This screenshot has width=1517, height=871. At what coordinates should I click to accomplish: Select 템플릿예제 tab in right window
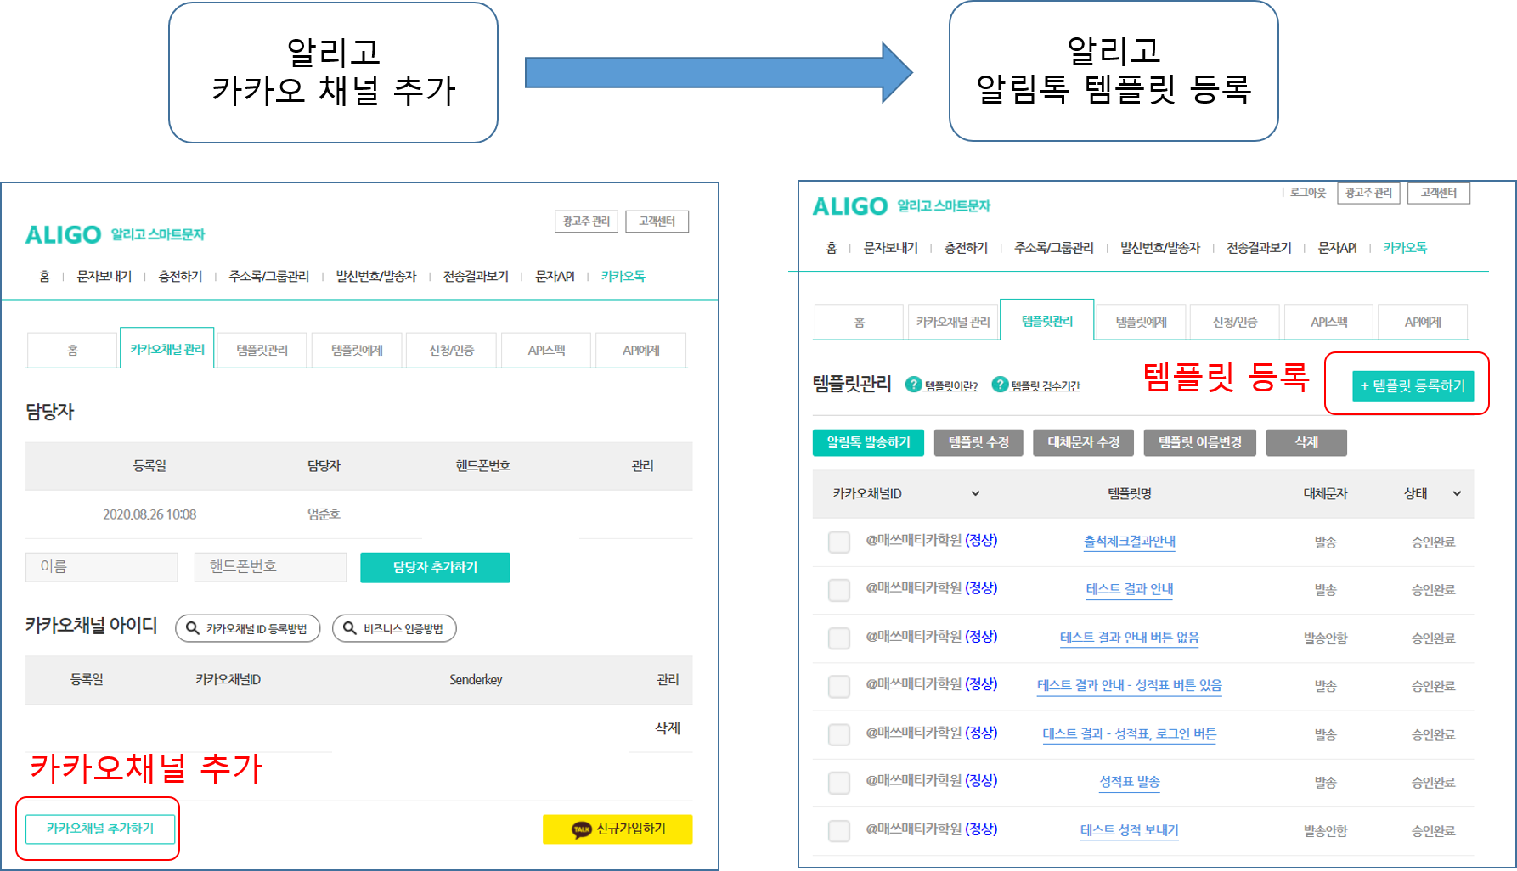[1141, 322]
